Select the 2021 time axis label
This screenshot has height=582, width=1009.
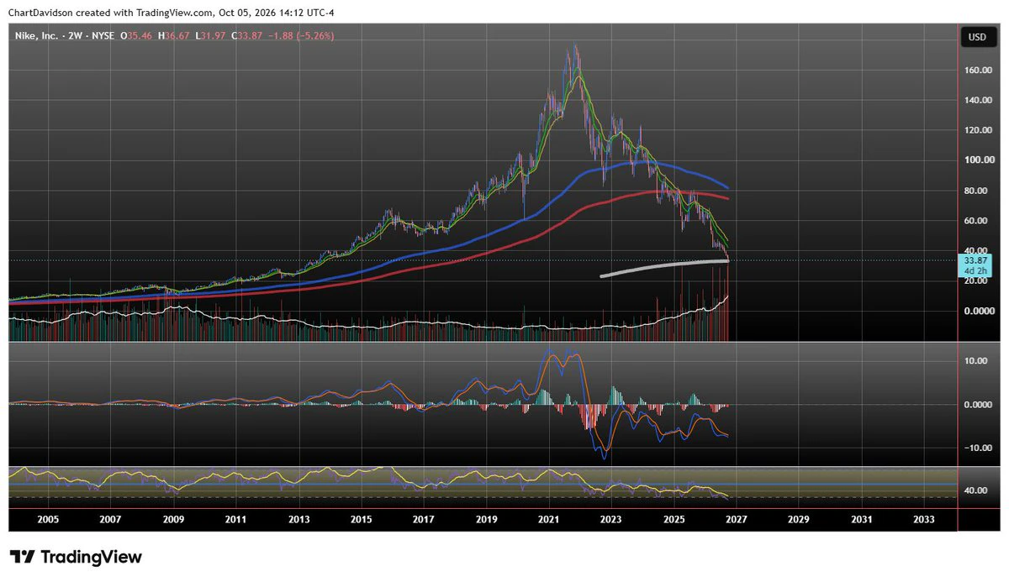[549, 521]
